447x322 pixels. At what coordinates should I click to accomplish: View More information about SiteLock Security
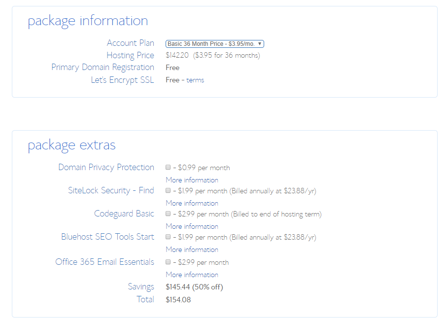pyautogui.click(x=192, y=203)
